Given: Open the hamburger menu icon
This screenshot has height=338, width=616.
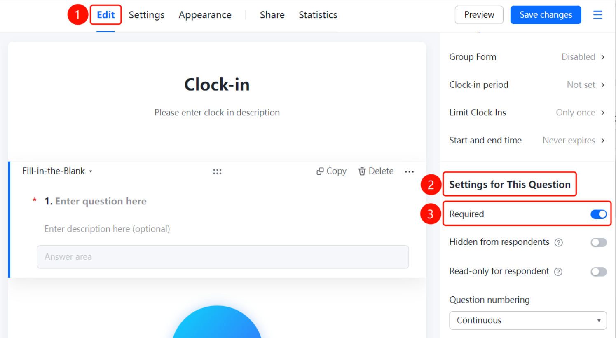Looking at the screenshot, I should (597, 15).
